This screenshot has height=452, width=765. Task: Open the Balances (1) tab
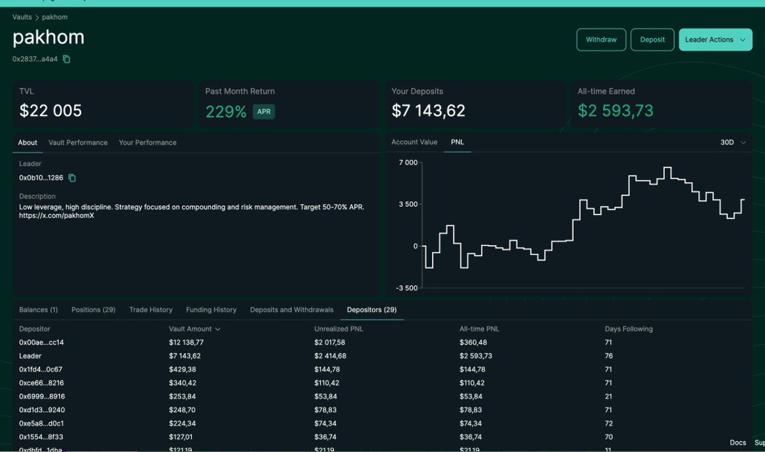coord(38,310)
